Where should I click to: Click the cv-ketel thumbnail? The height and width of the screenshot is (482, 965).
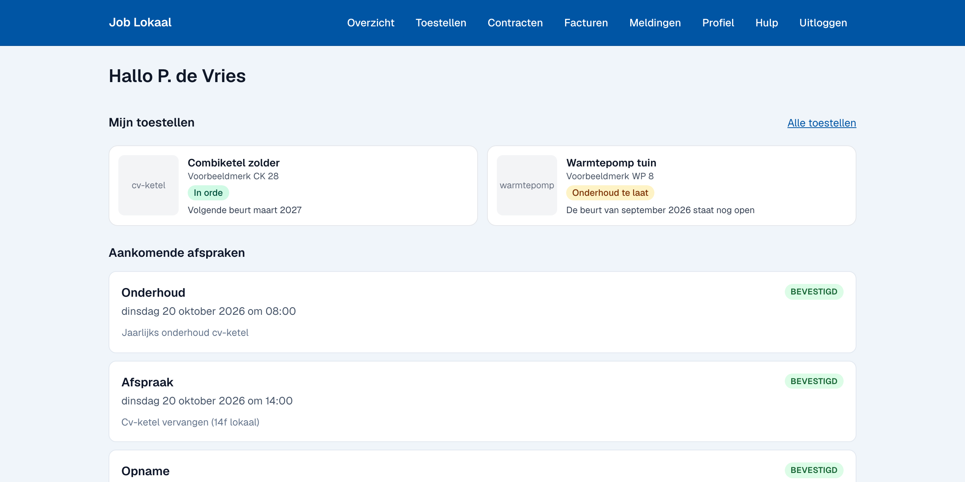(149, 185)
